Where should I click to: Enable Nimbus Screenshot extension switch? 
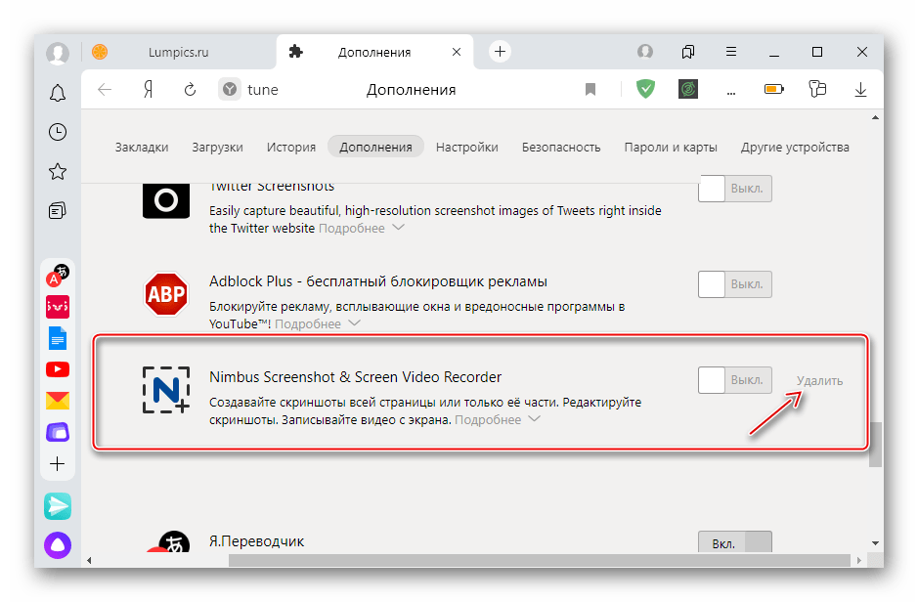[x=734, y=380]
